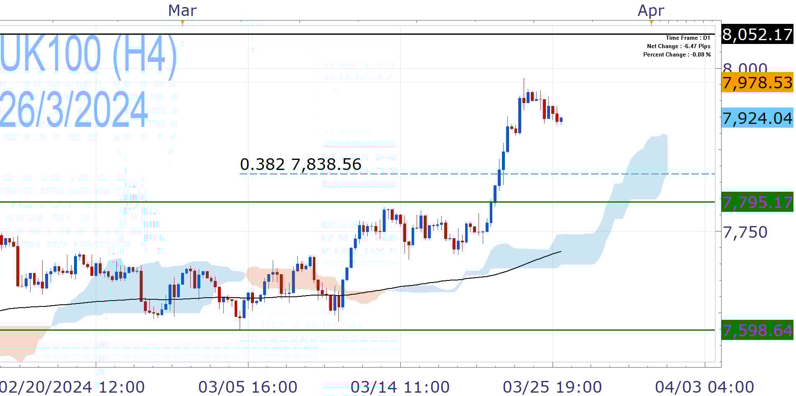Select the black 8,052.17 price label

(x=757, y=34)
